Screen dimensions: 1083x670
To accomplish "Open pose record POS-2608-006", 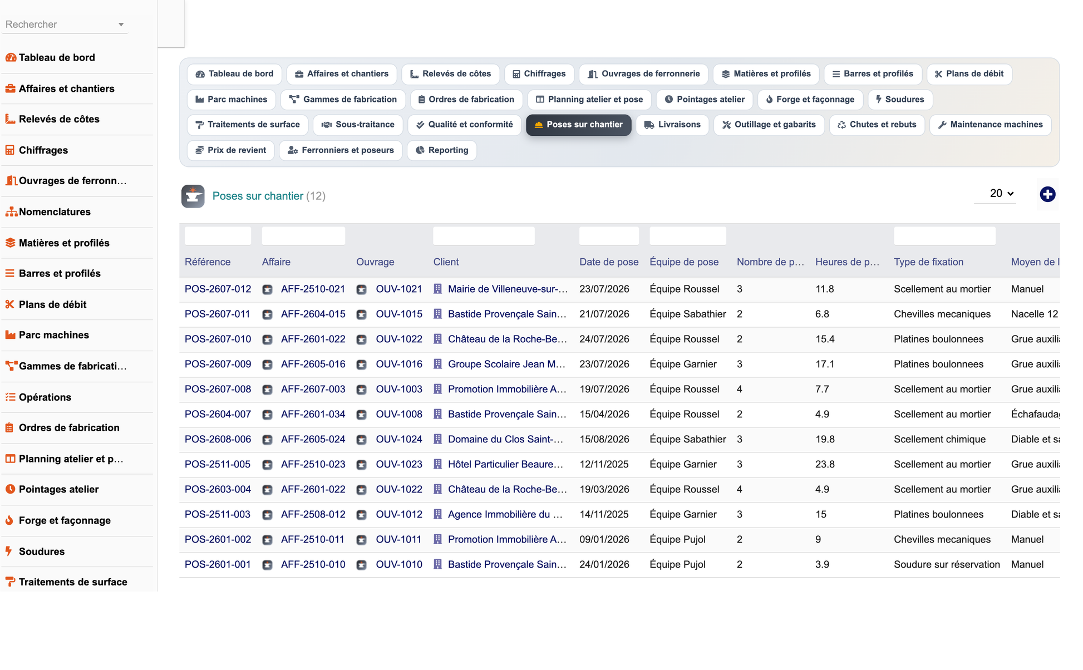I will pyautogui.click(x=218, y=440).
